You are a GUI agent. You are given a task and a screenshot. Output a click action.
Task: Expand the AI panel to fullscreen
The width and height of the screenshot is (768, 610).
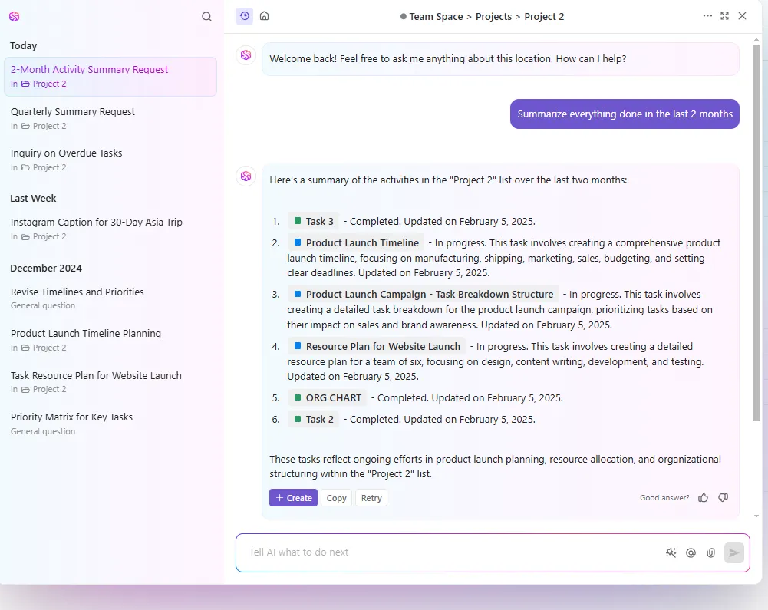pyautogui.click(x=725, y=15)
